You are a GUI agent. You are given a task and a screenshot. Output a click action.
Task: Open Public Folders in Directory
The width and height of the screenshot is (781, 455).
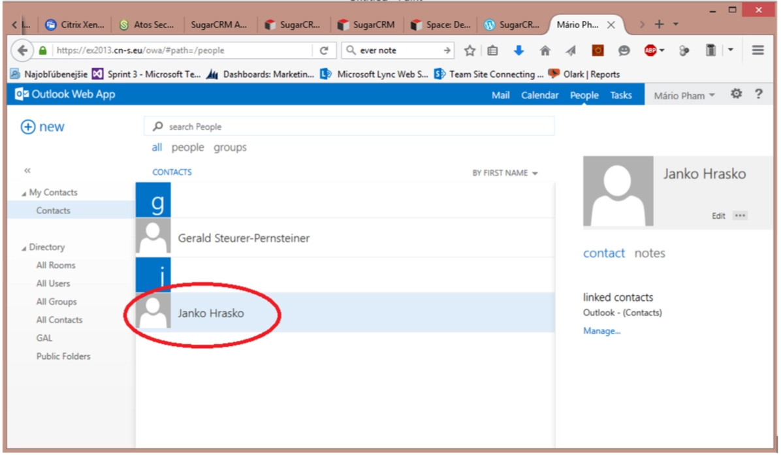(63, 356)
